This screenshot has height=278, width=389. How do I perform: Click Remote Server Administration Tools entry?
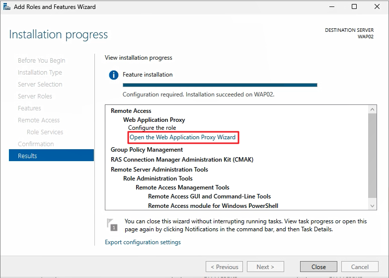coord(159,170)
